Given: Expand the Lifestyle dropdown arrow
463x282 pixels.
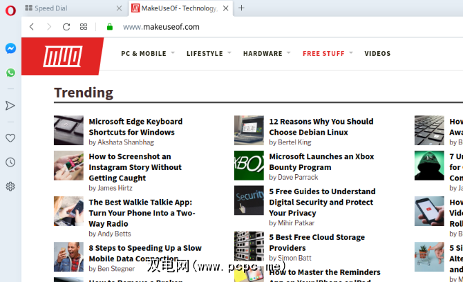Looking at the screenshot, I should pos(229,53).
